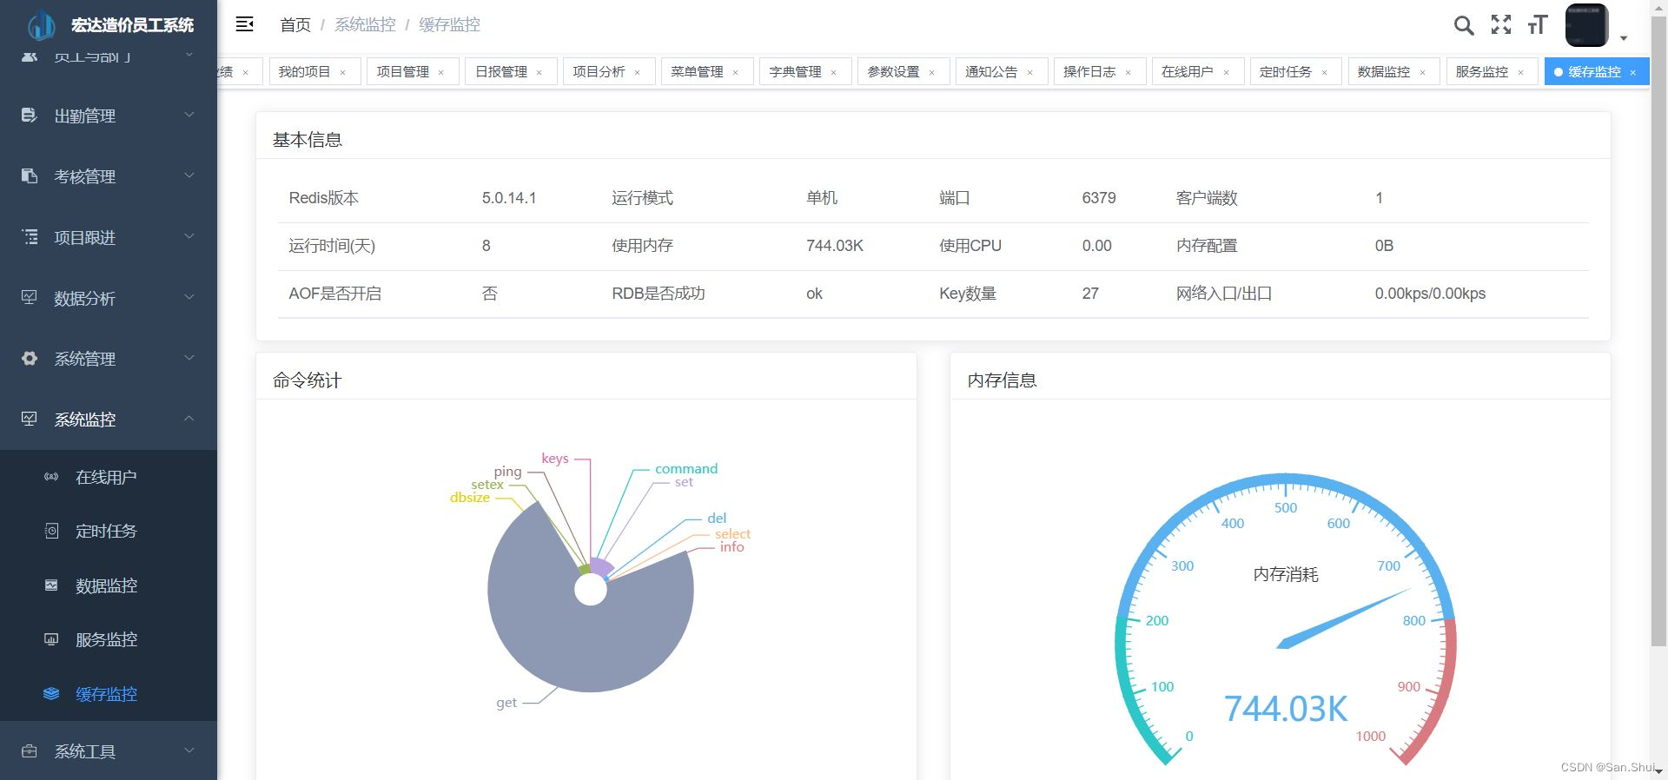Viewport: 1668px width, 780px height.
Task: Collapse the 系统监控 menu chevron
Action: [189, 419]
